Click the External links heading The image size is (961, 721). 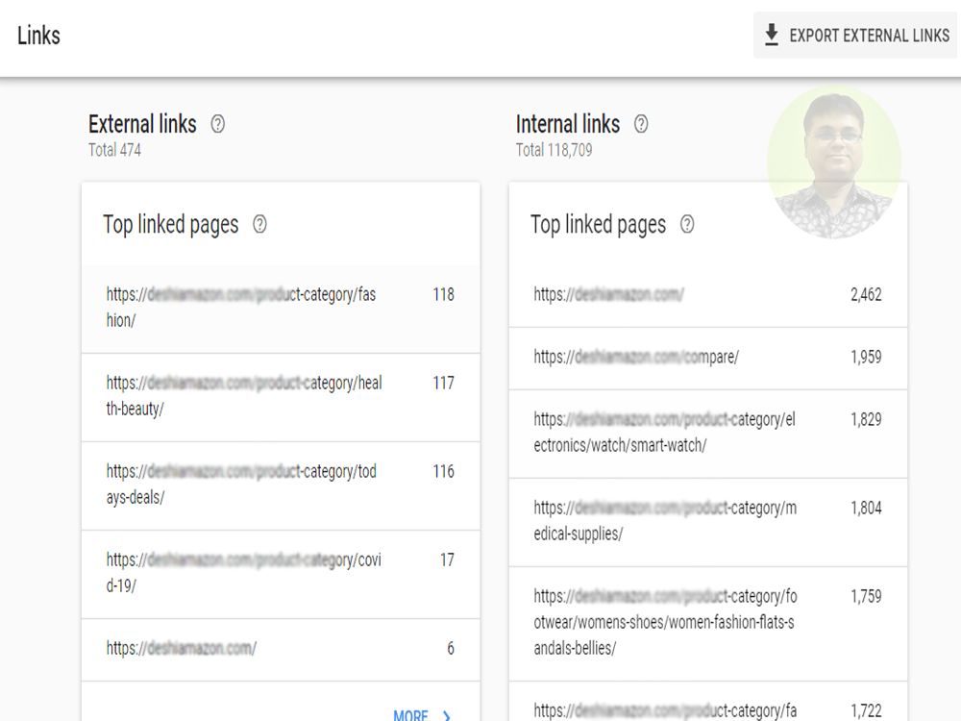click(x=142, y=124)
